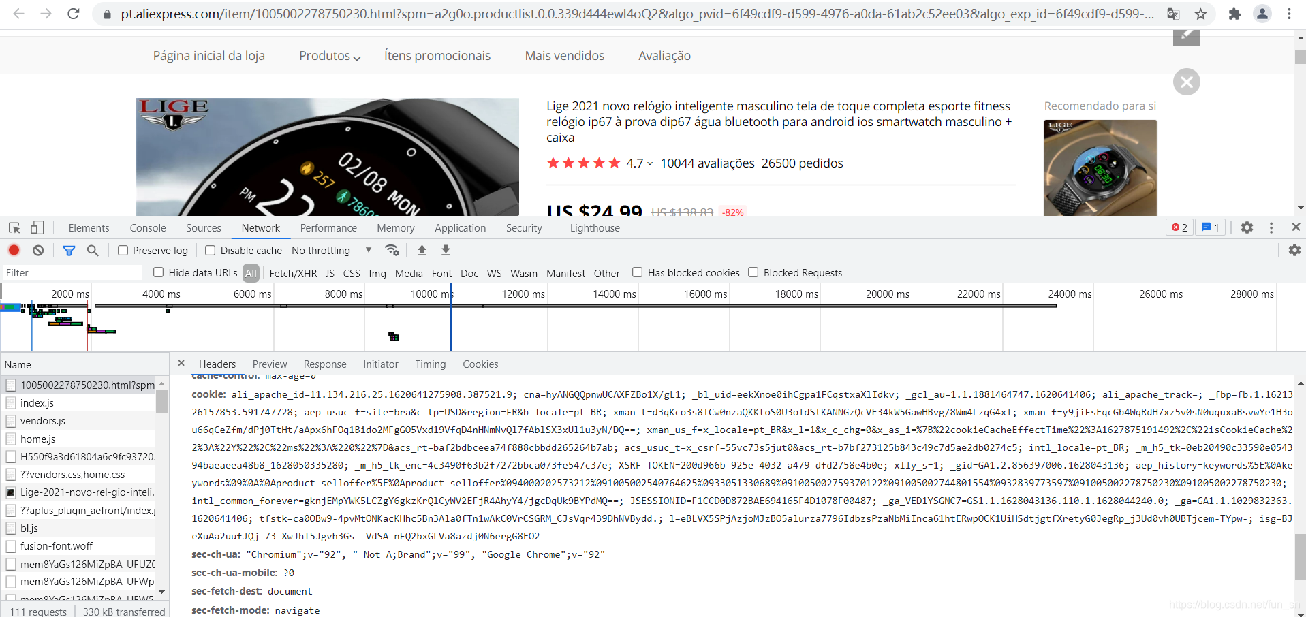This screenshot has height=617, width=1306.
Task: Open DevTools settings gear
Action: pyautogui.click(x=1247, y=227)
